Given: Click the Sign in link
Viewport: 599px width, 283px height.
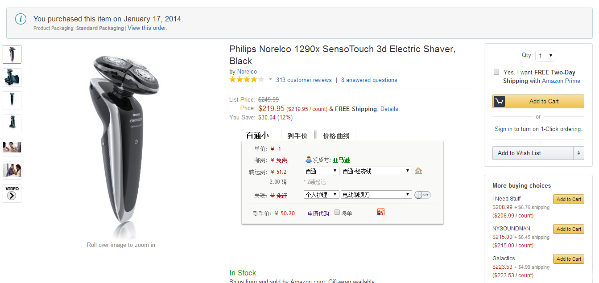Looking at the screenshot, I should pyautogui.click(x=504, y=129).
